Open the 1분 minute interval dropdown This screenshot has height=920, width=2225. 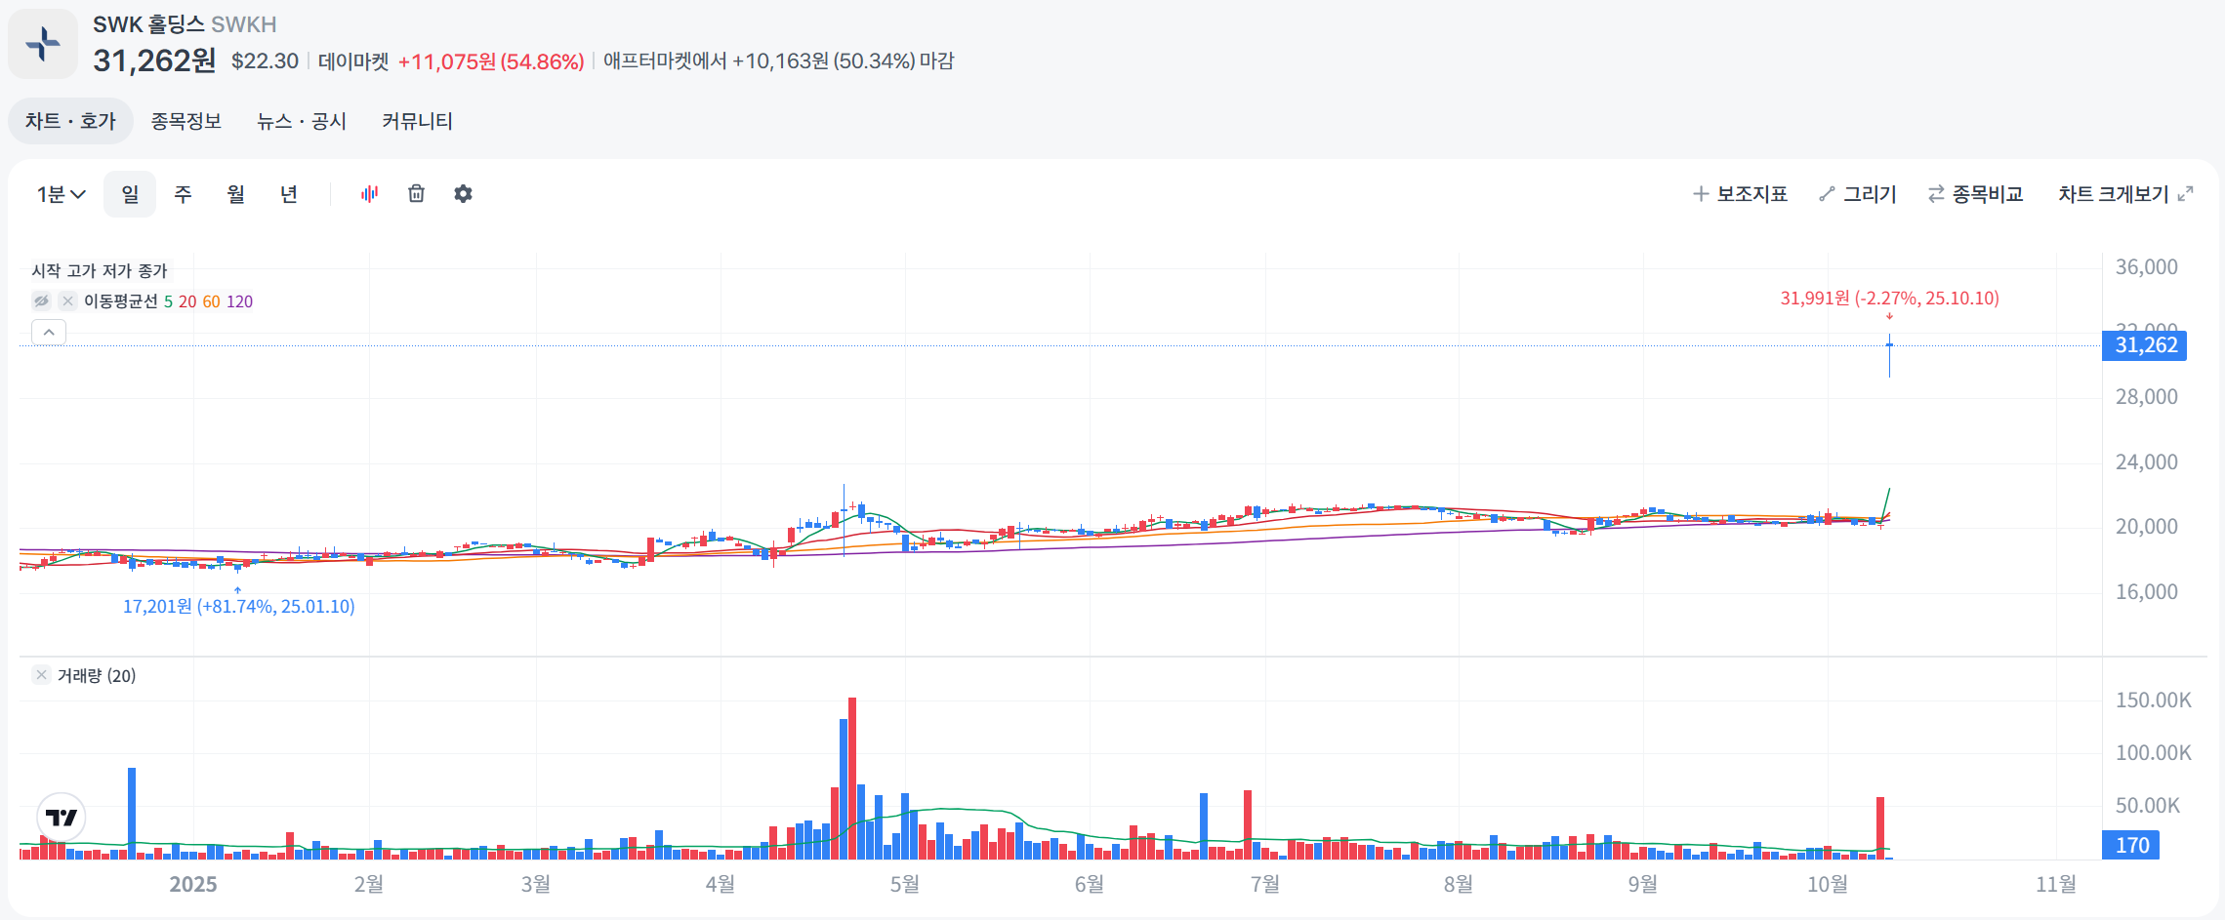click(x=62, y=194)
